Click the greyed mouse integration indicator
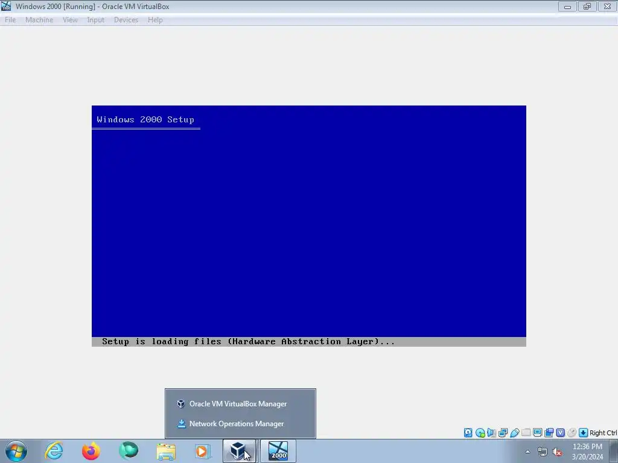This screenshot has width=618, height=463. tap(572, 433)
